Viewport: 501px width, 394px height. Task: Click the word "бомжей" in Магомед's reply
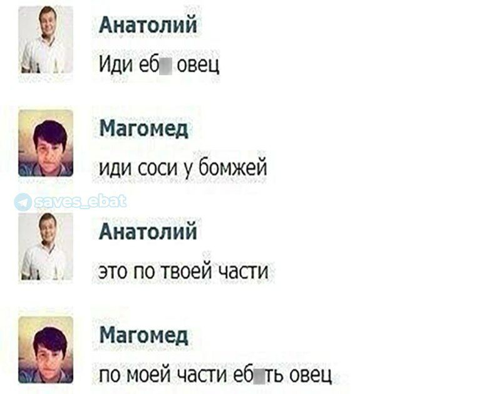click(x=232, y=167)
